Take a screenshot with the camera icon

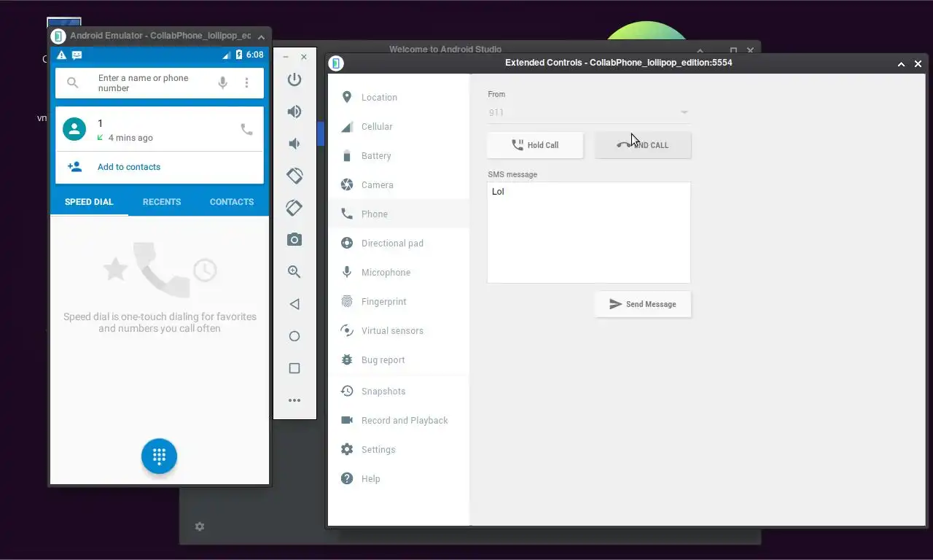coord(294,240)
